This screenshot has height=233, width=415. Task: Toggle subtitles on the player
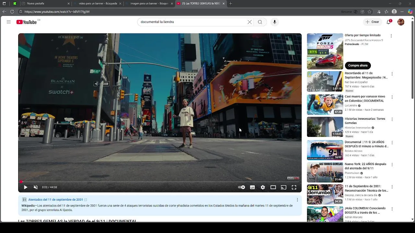coord(252,187)
